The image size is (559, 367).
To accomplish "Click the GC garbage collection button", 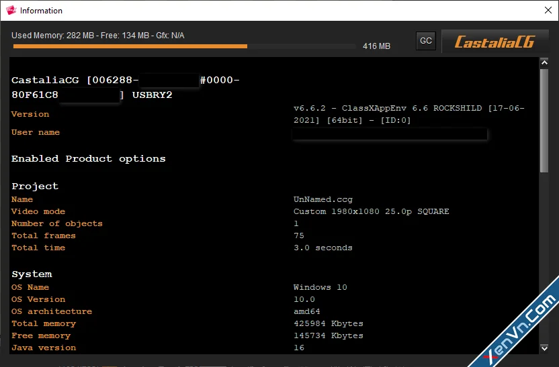I will 426,41.
